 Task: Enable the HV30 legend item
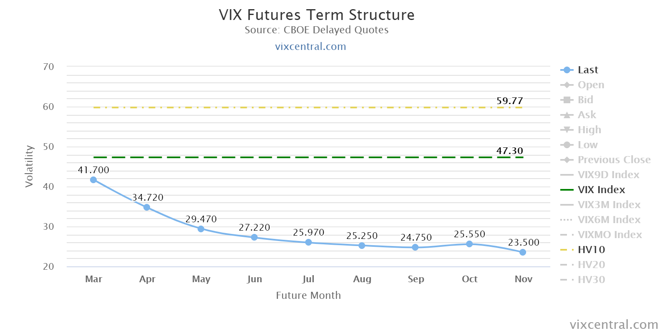click(x=591, y=280)
